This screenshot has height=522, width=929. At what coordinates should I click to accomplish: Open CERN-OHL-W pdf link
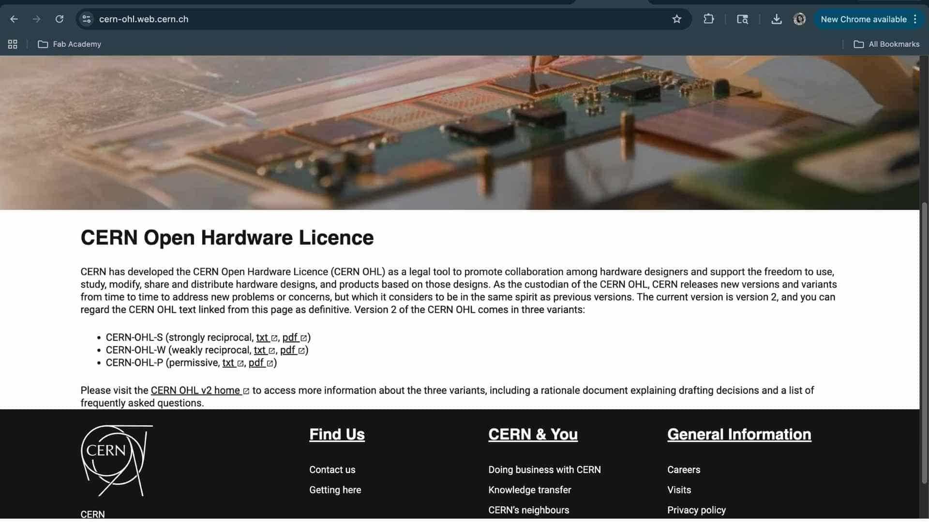[x=292, y=350]
